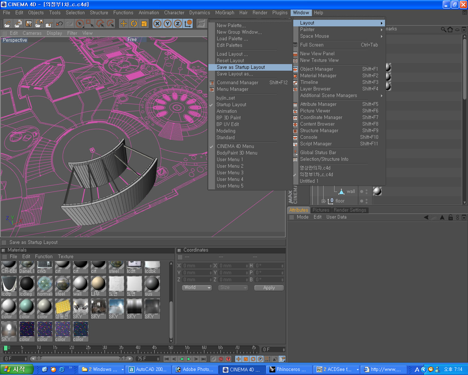The image size is (468, 375).
Task: Play the animation backwards
Action: click(x=181, y=359)
